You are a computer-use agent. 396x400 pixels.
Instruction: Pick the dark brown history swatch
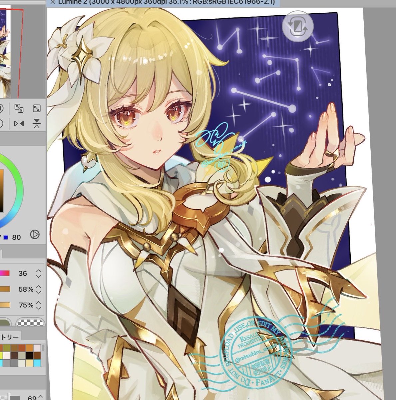pos(14,356)
